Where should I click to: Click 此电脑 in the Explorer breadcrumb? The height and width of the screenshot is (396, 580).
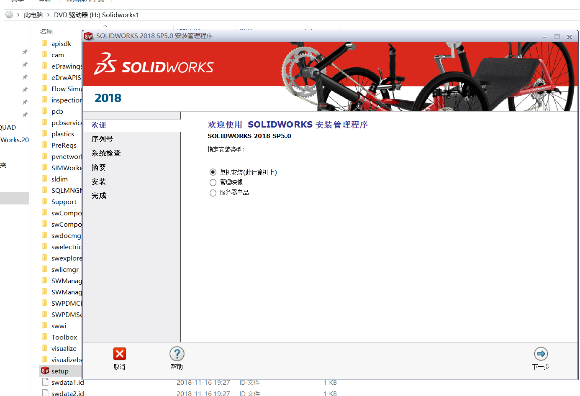(33, 15)
